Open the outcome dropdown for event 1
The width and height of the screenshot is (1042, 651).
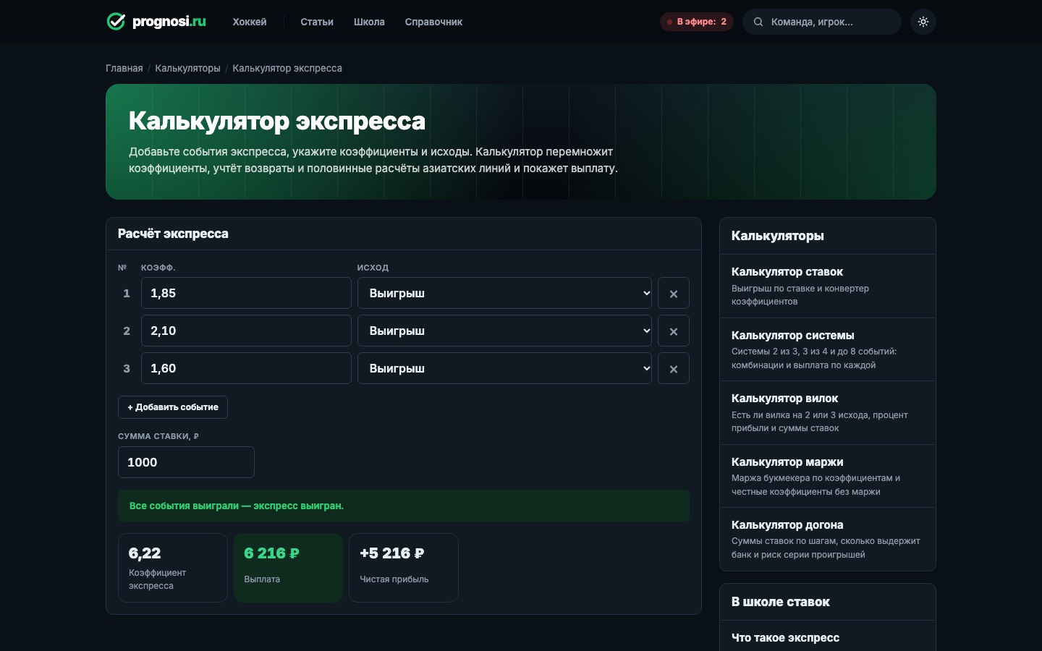coord(504,294)
